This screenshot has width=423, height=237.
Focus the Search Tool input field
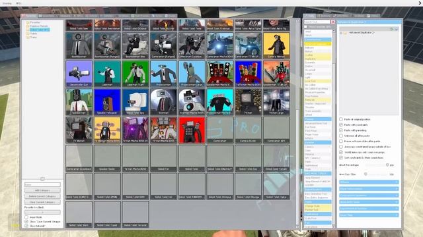tap(317, 22)
